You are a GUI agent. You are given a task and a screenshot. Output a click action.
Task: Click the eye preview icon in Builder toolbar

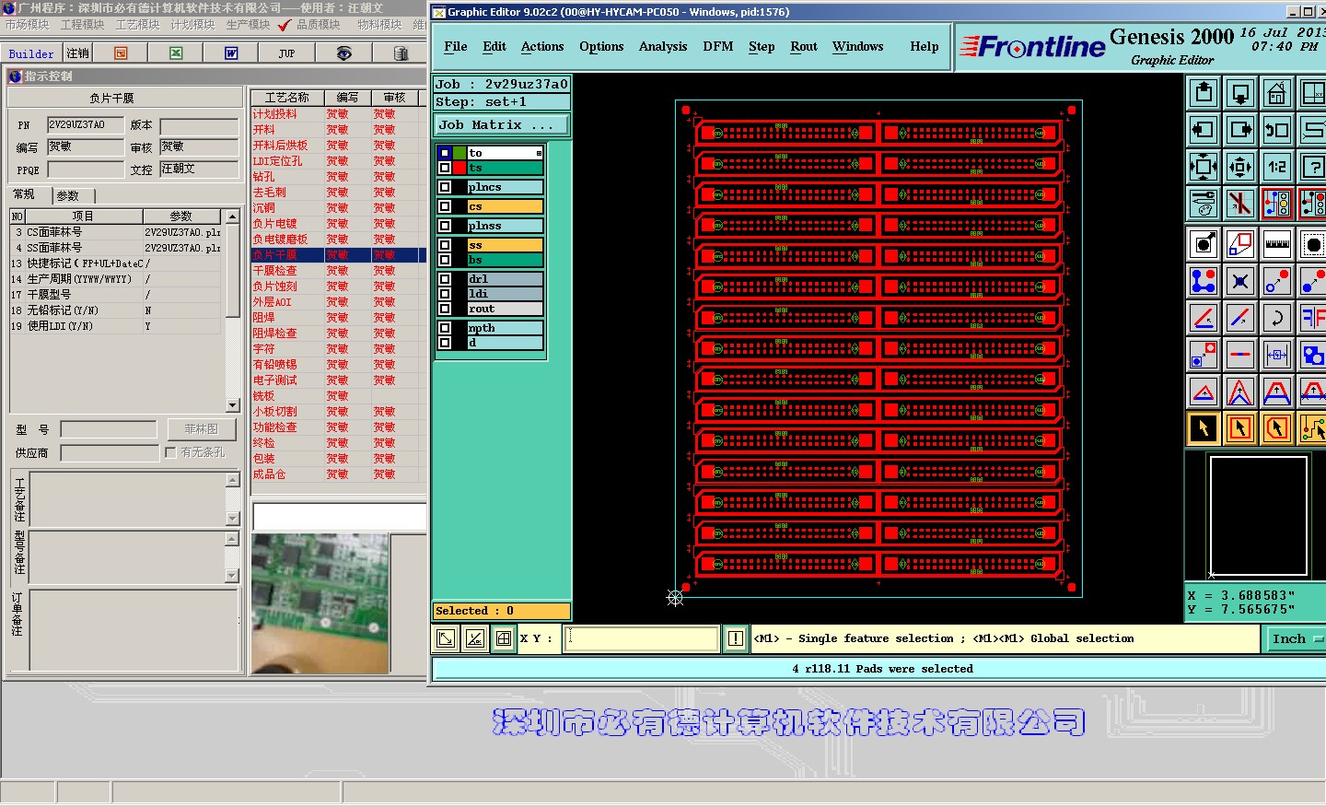pyautogui.click(x=343, y=53)
